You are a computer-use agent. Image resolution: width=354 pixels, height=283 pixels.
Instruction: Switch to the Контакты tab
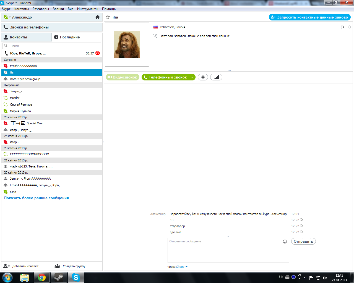[x=27, y=37]
